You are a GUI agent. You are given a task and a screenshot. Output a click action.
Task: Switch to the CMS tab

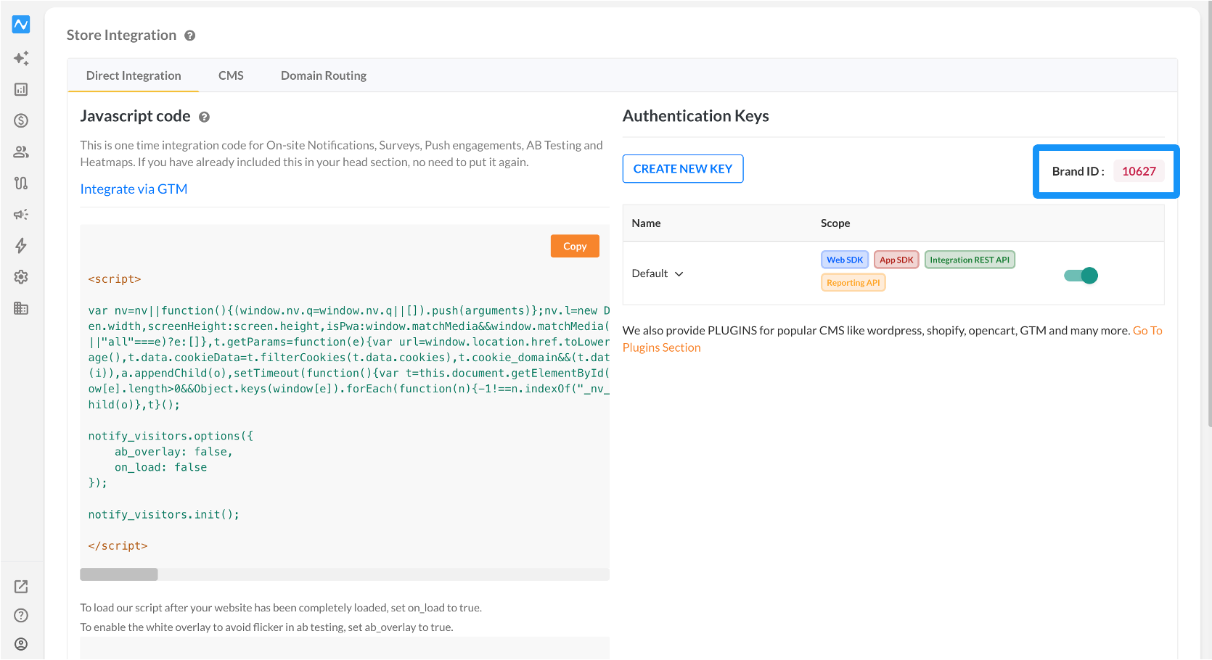[231, 75]
